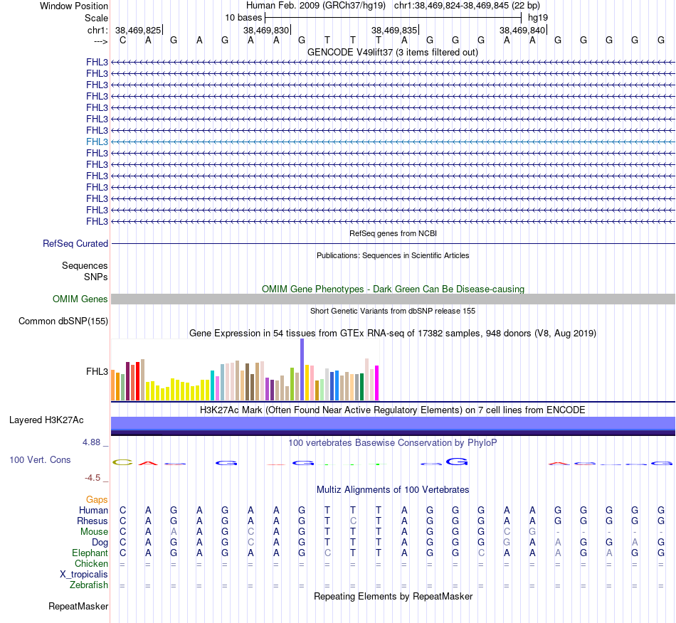Open 'Multiz Alignments of 100 Vertebrates' title
Screen dimensions: 676x623
393,489
